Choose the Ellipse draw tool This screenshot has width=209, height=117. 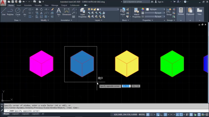pyautogui.click(x=30, y=13)
